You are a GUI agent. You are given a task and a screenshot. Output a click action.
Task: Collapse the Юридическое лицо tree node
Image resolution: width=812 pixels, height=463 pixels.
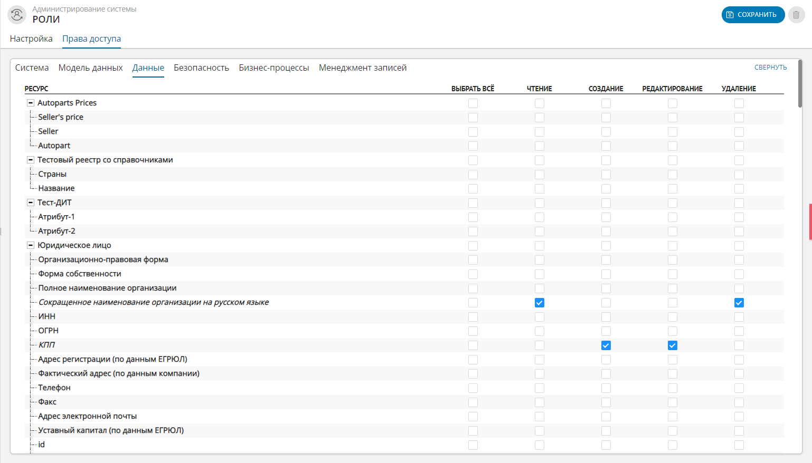click(x=31, y=245)
